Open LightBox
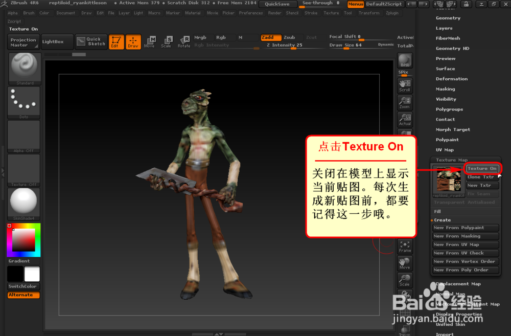The height and width of the screenshot is (336, 511). click(57, 42)
